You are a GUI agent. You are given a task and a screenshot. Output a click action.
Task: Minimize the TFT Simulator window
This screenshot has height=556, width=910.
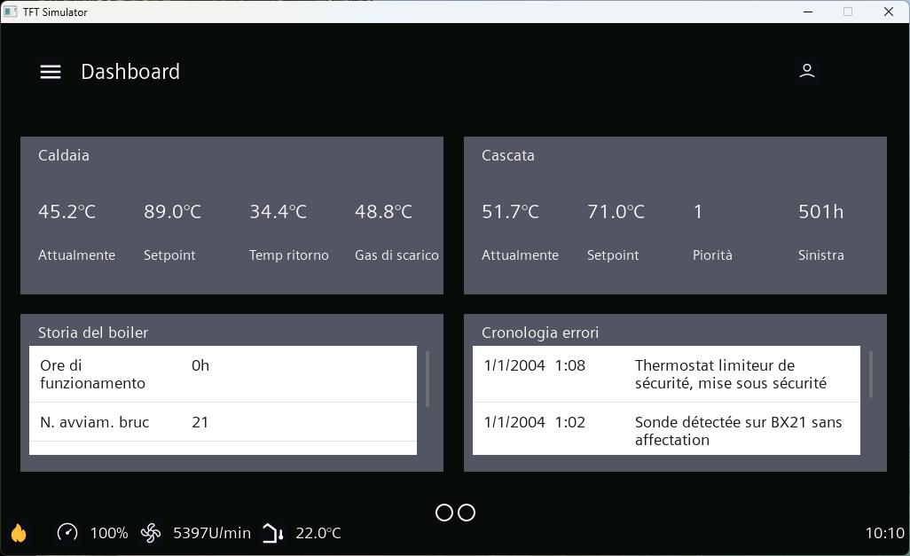808,12
